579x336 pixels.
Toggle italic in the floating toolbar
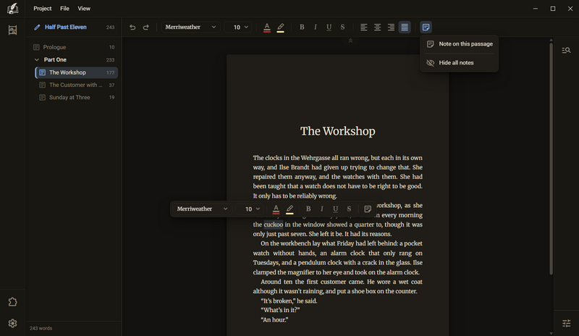(321, 209)
